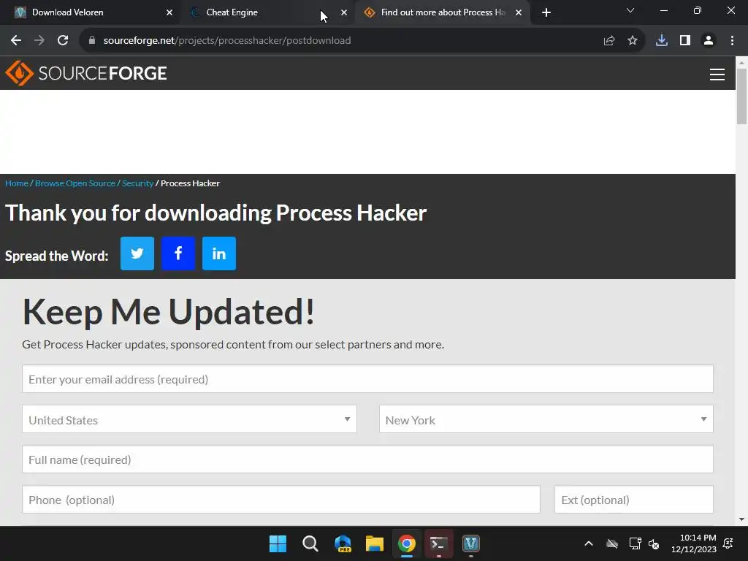The height and width of the screenshot is (561, 748).
Task: Focus the Full name field
Action: pos(368,459)
